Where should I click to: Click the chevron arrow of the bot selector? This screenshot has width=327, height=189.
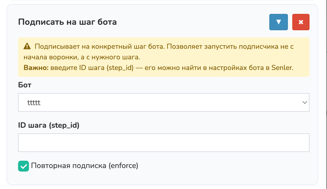[x=305, y=102]
